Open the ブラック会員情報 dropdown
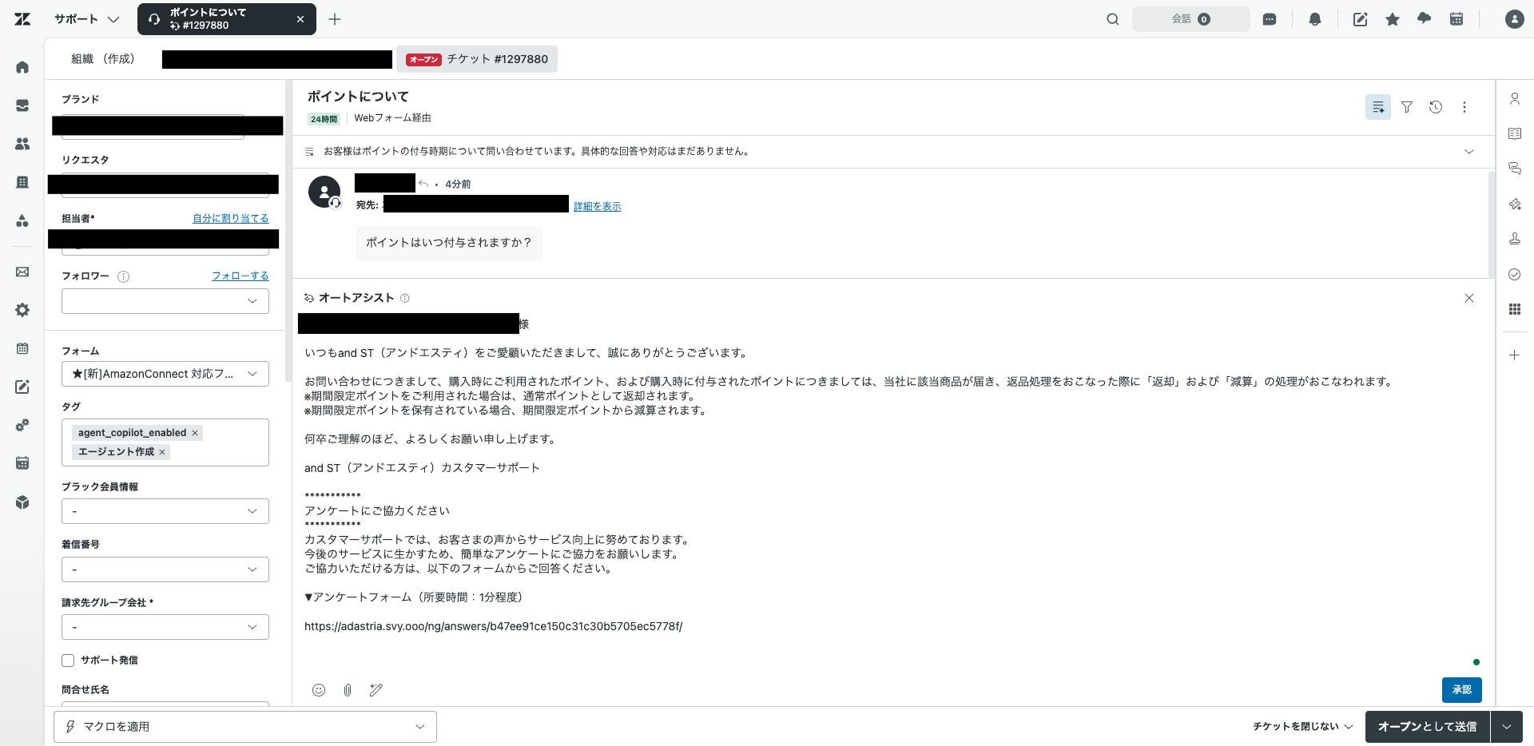Image resolution: width=1534 pixels, height=746 pixels. tap(165, 511)
